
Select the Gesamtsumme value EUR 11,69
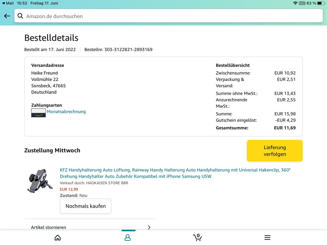point(285,128)
